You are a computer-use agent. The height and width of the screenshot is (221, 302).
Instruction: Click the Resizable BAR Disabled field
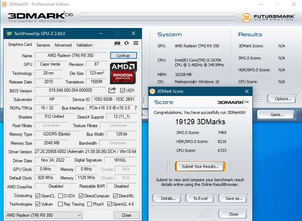[122, 186]
